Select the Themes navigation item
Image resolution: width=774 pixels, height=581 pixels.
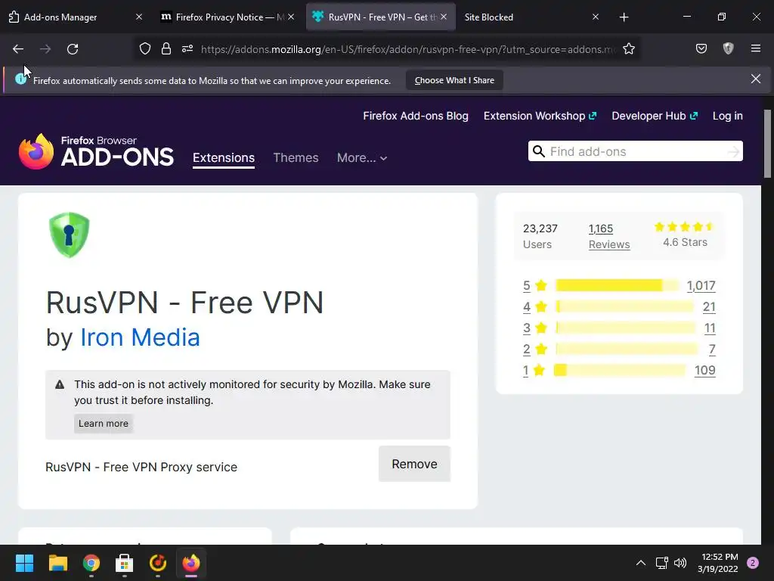(296, 157)
